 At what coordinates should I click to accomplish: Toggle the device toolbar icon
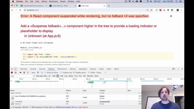[15, 69]
